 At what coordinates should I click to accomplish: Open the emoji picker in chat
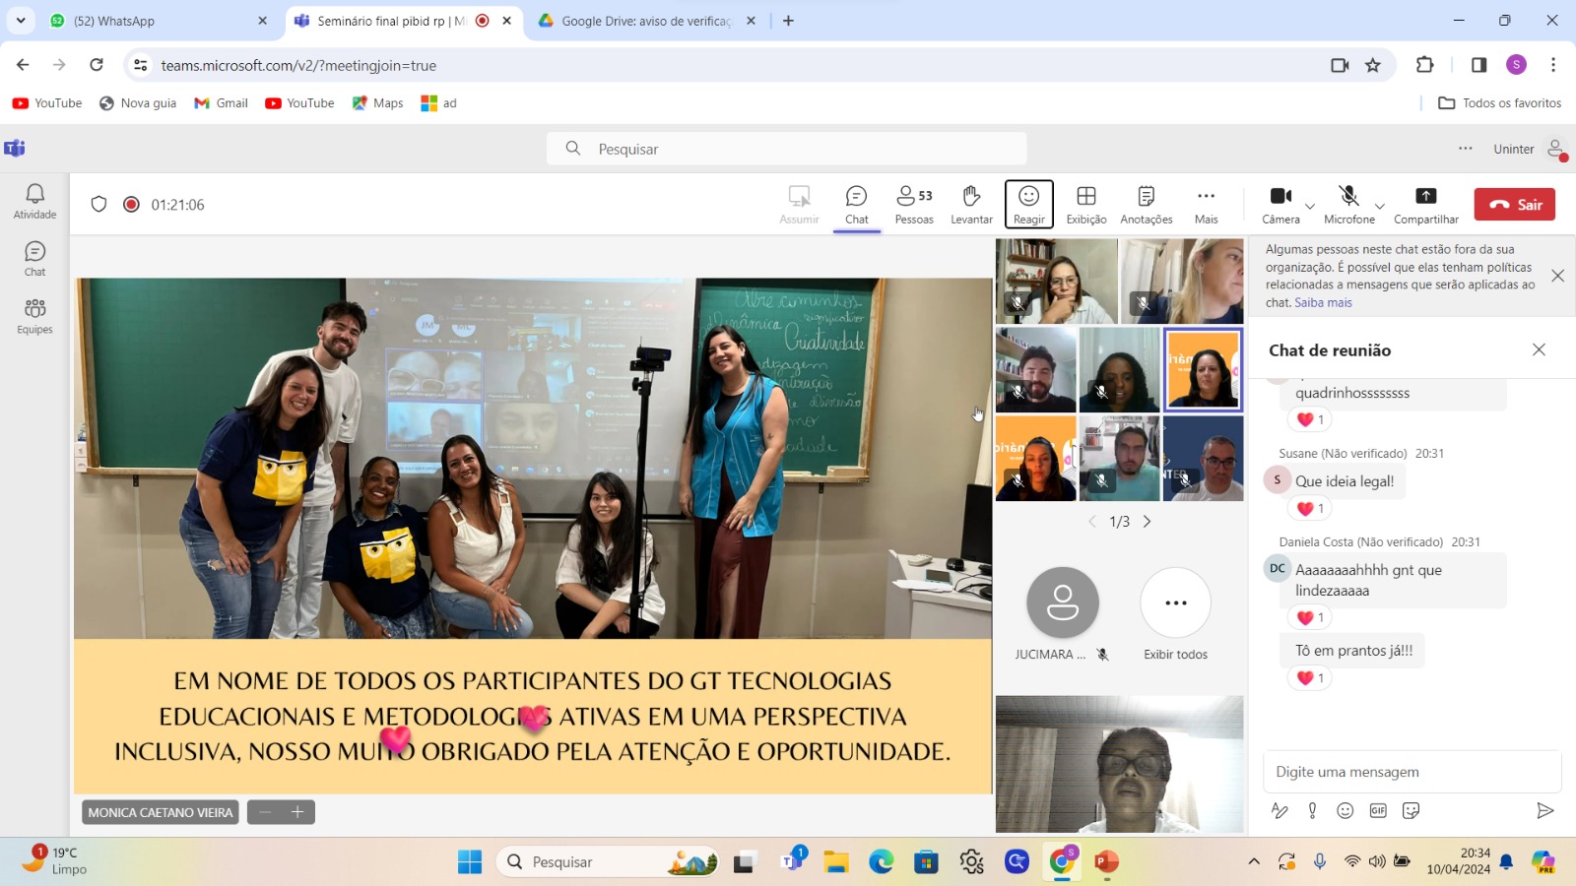1345,810
